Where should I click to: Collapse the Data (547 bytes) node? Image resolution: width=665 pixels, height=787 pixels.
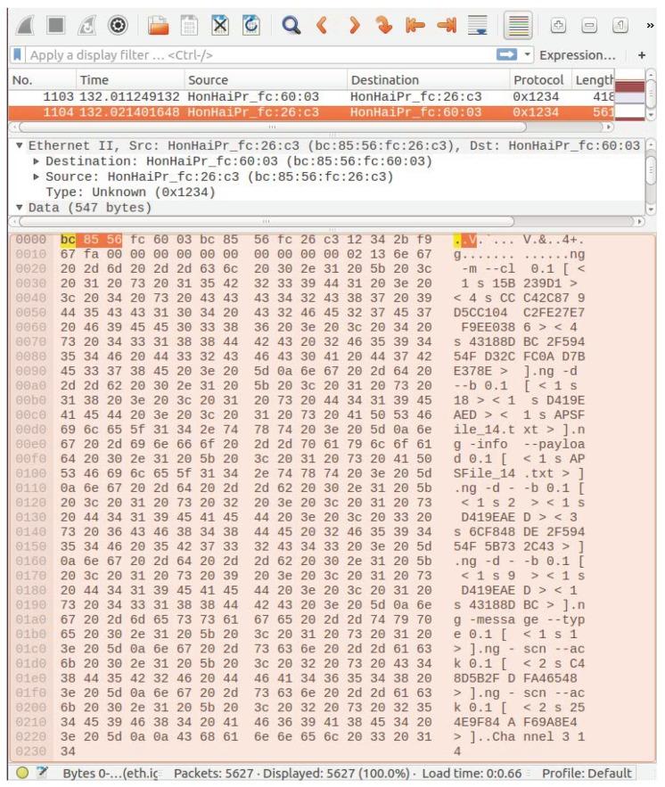pyautogui.click(x=19, y=208)
